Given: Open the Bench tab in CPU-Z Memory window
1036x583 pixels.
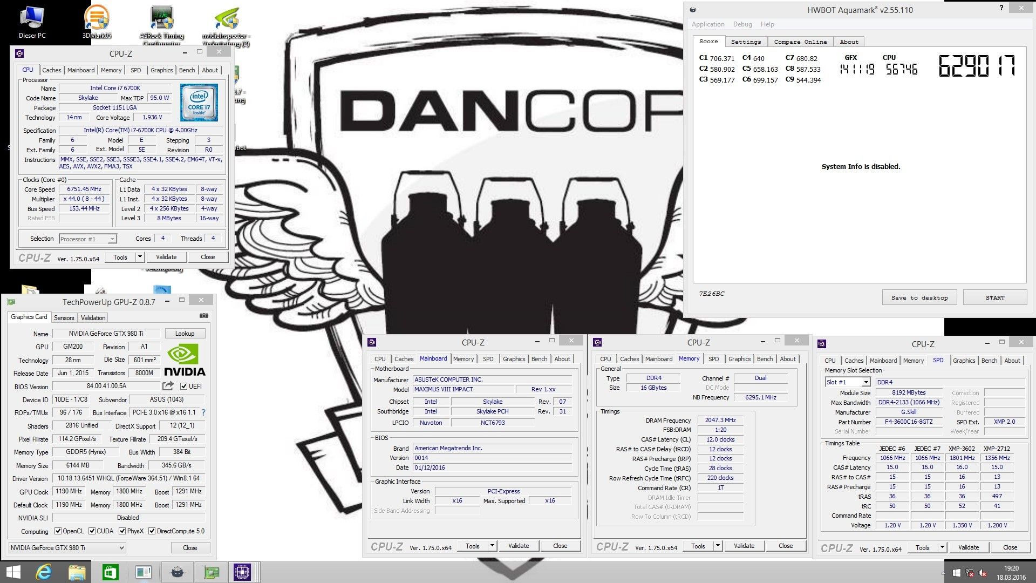Looking at the screenshot, I should coord(765,359).
